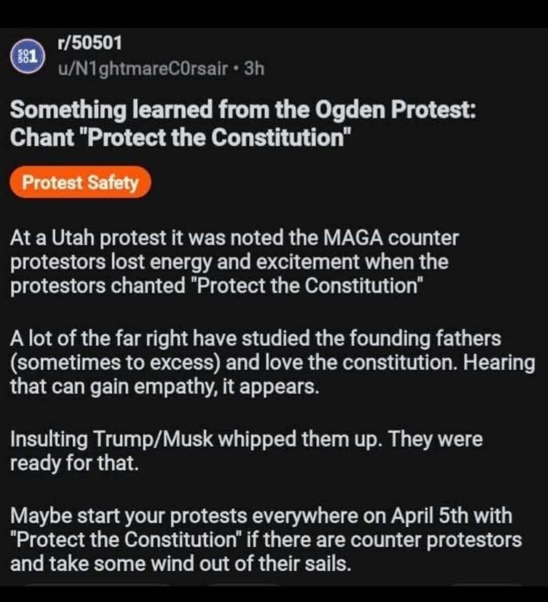Click the upvote pill at the bottom left edge

pos(96,586)
